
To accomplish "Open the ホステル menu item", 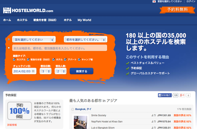I will (22, 20).
